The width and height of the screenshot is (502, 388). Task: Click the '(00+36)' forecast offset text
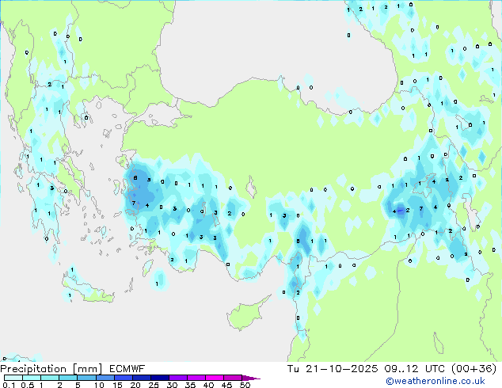(473, 369)
